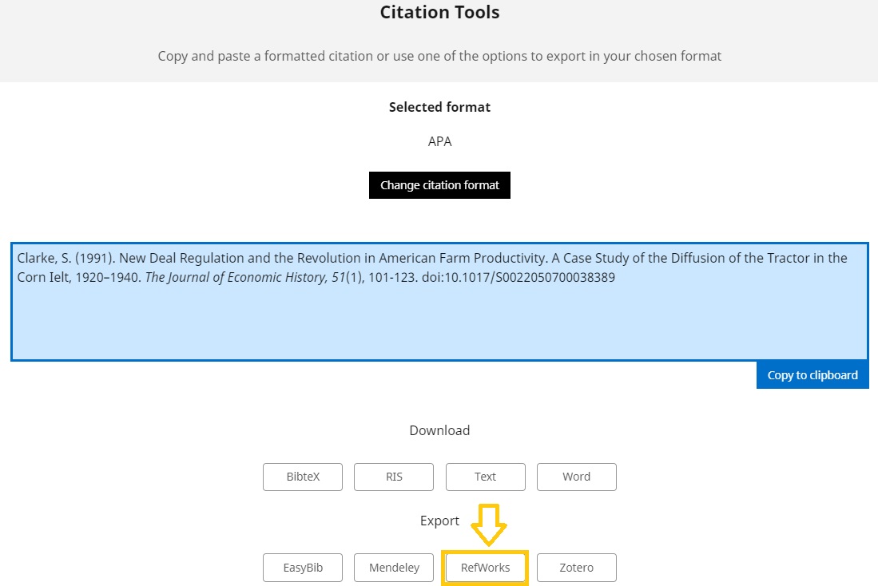Click the Selected format label
The image size is (878, 586).
point(439,107)
